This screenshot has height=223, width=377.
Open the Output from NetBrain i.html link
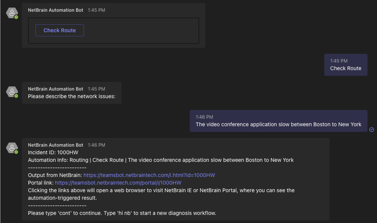tap(149, 175)
